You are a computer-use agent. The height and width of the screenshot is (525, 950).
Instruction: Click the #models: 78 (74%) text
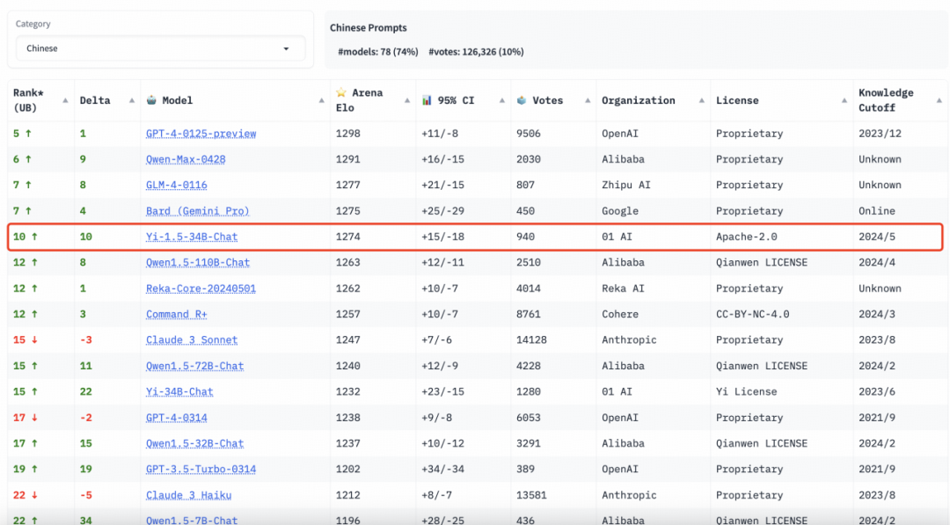tap(378, 52)
